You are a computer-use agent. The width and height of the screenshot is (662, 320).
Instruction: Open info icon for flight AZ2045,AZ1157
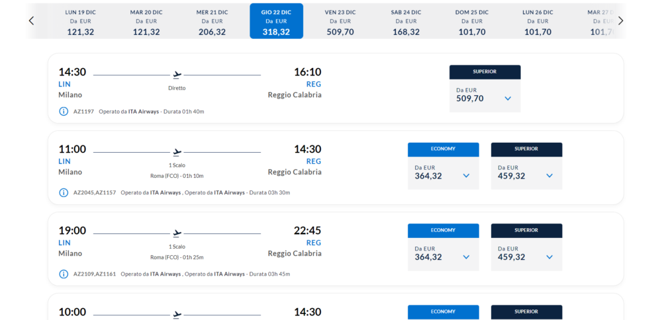64,192
